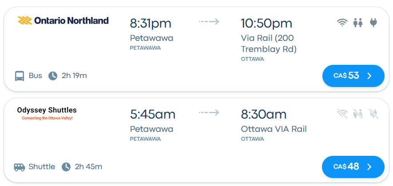Screen dimensions: 393x186
Task: Click the bus icon next to Bus label
Action: coord(20,76)
